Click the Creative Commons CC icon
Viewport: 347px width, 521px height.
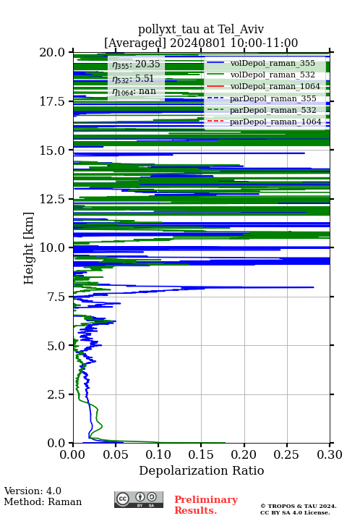pos(123,499)
